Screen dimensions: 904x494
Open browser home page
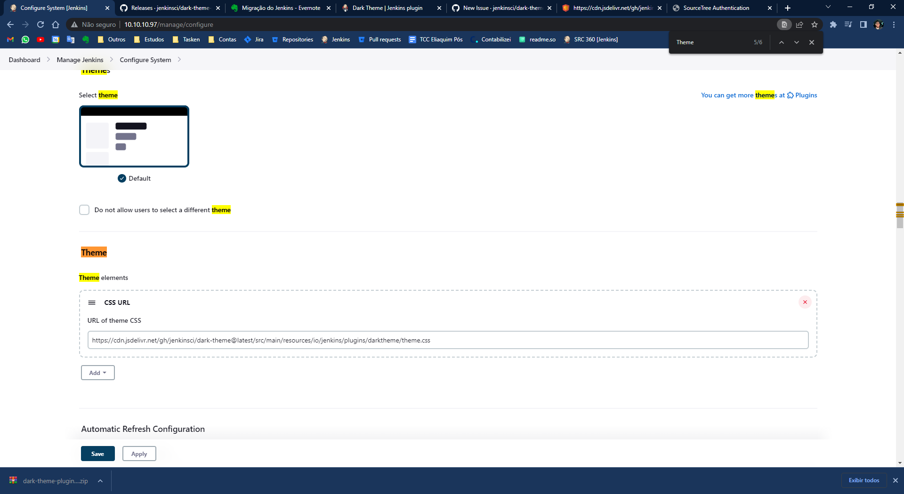(x=56, y=24)
